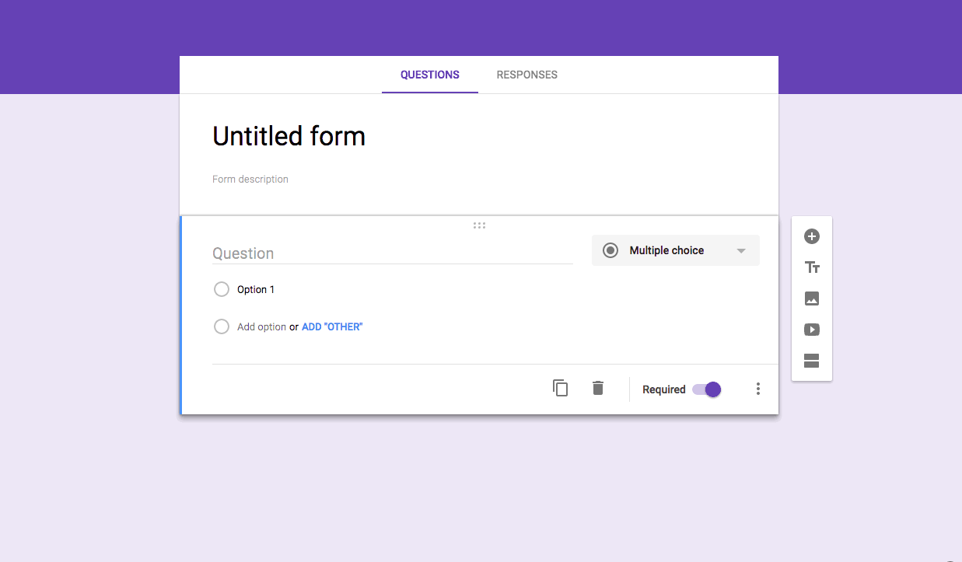The image size is (962, 562).
Task: Add a new section from the sidebar
Action: coord(811,361)
